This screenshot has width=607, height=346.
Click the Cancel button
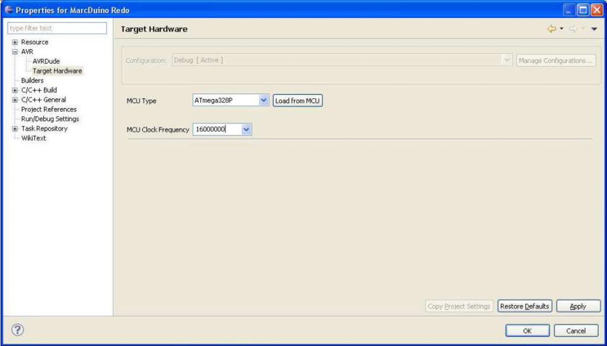click(576, 331)
